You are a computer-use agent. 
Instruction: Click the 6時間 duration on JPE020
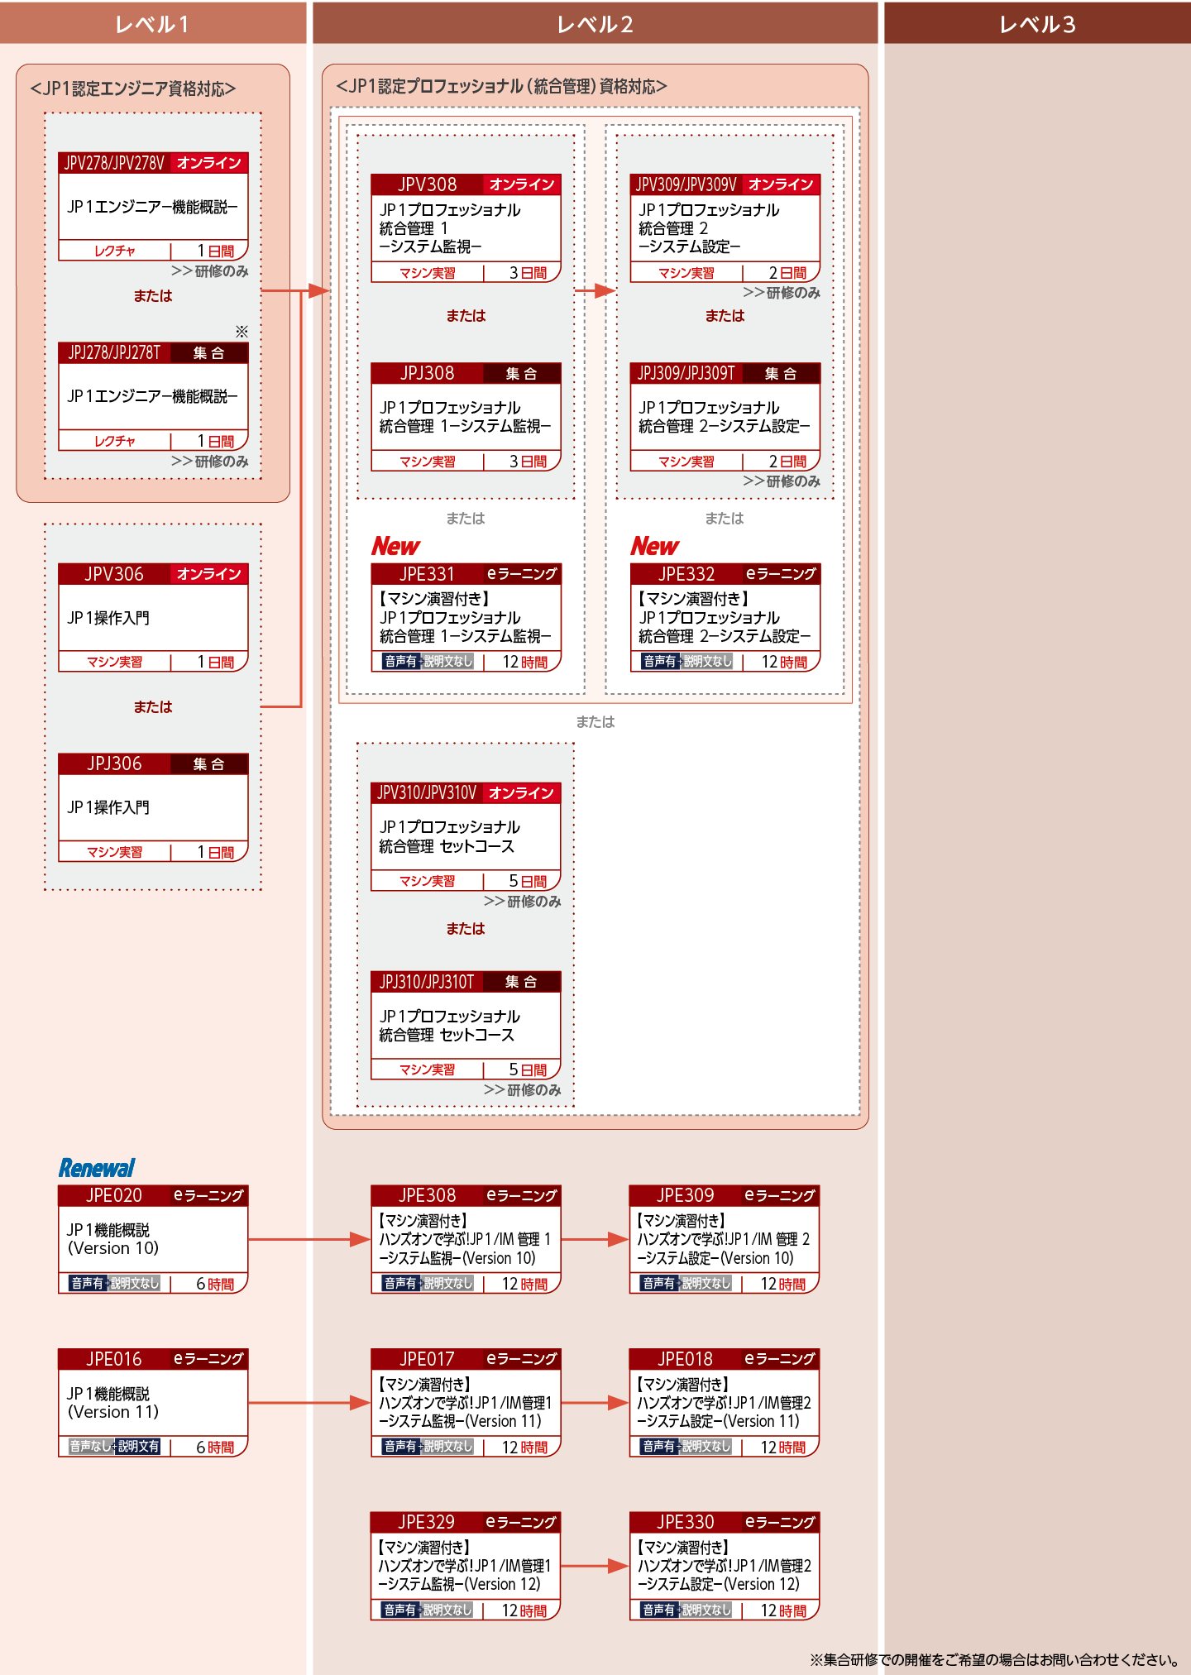215,1284
